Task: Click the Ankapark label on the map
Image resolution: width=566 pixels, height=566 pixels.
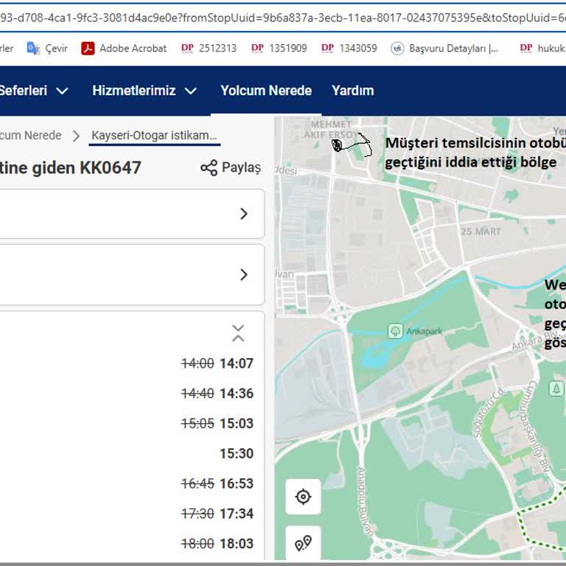Action: tap(424, 331)
